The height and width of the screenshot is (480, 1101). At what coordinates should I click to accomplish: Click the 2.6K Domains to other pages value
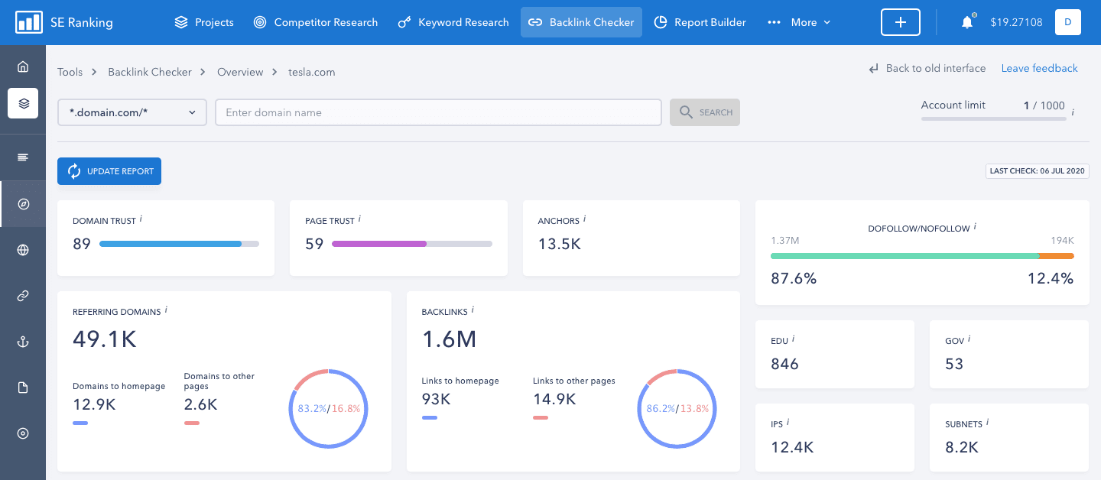pyautogui.click(x=201, y=404)
